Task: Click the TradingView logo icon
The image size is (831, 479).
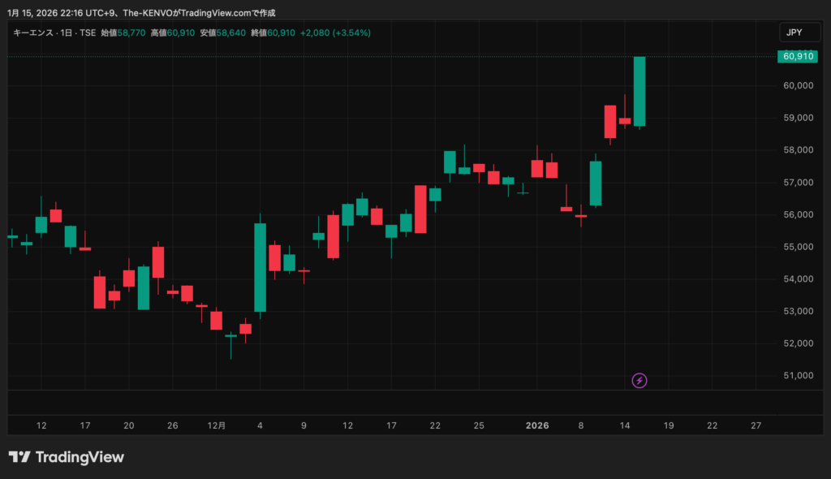Action: 19,457
